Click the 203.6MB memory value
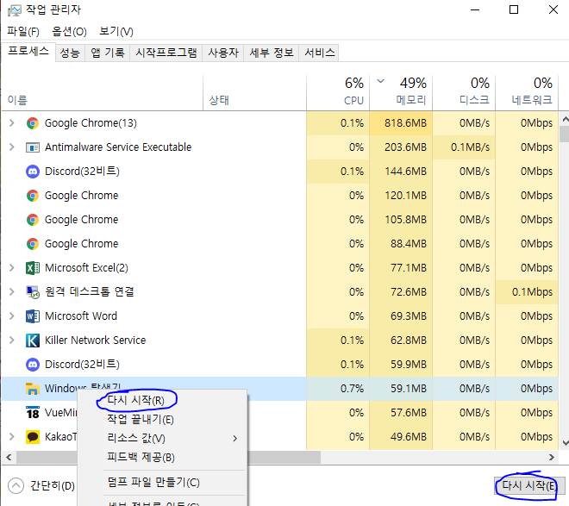This screenshot has width=569, height=506. pyautogui.click(x=406, y=147)
